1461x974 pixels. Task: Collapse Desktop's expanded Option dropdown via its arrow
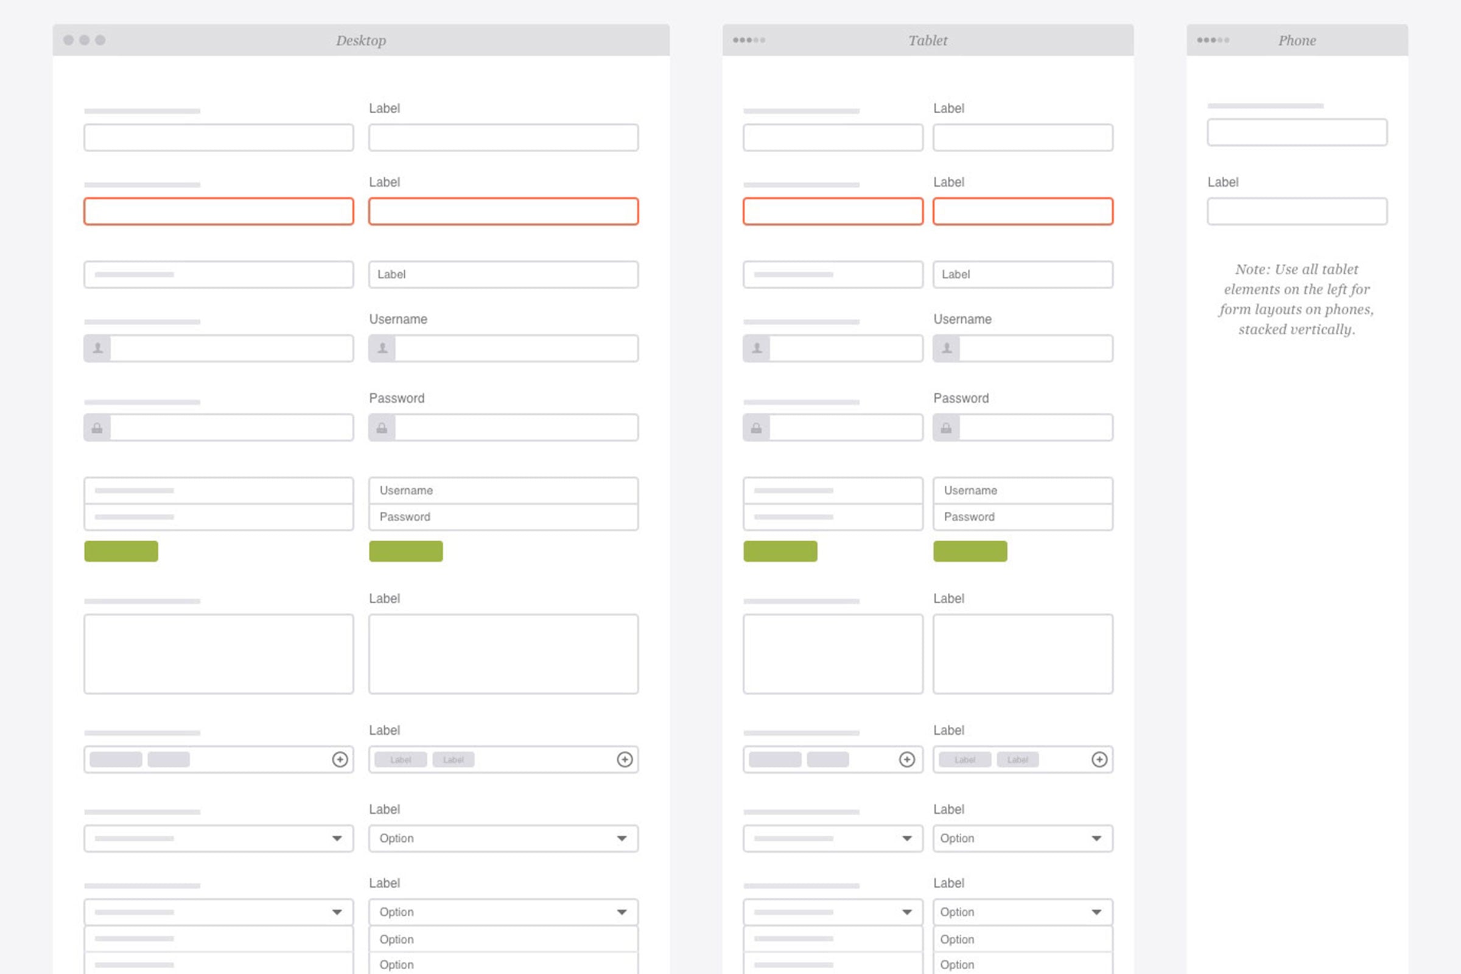pos(622,912)
